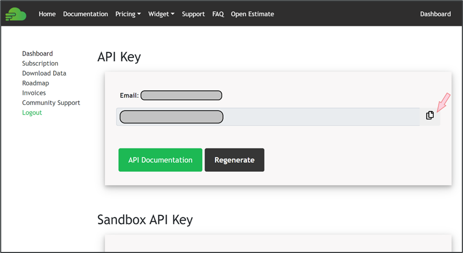Image resolution: width=463 pixels, height=253 pixels.
Task: Copy the API key with the clipboard icon
Action: click(x=430, y=116)
